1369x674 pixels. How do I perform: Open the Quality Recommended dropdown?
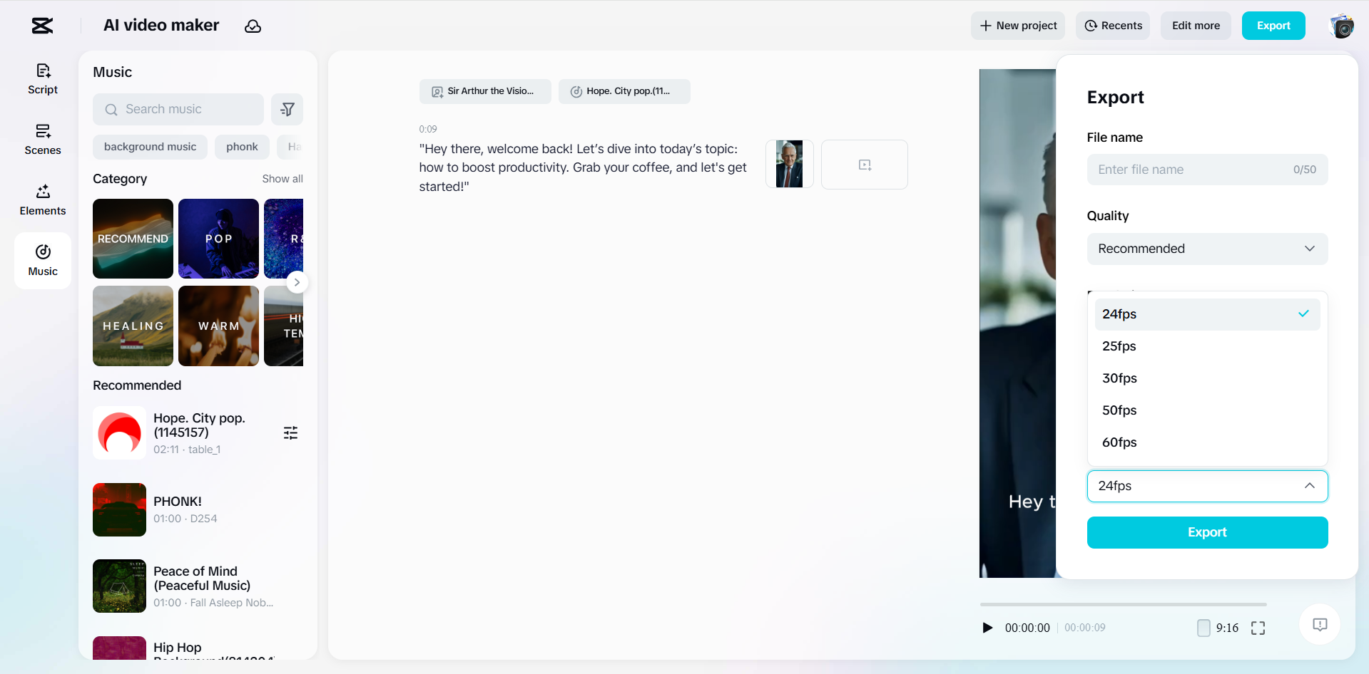(x=1206, y=249)
